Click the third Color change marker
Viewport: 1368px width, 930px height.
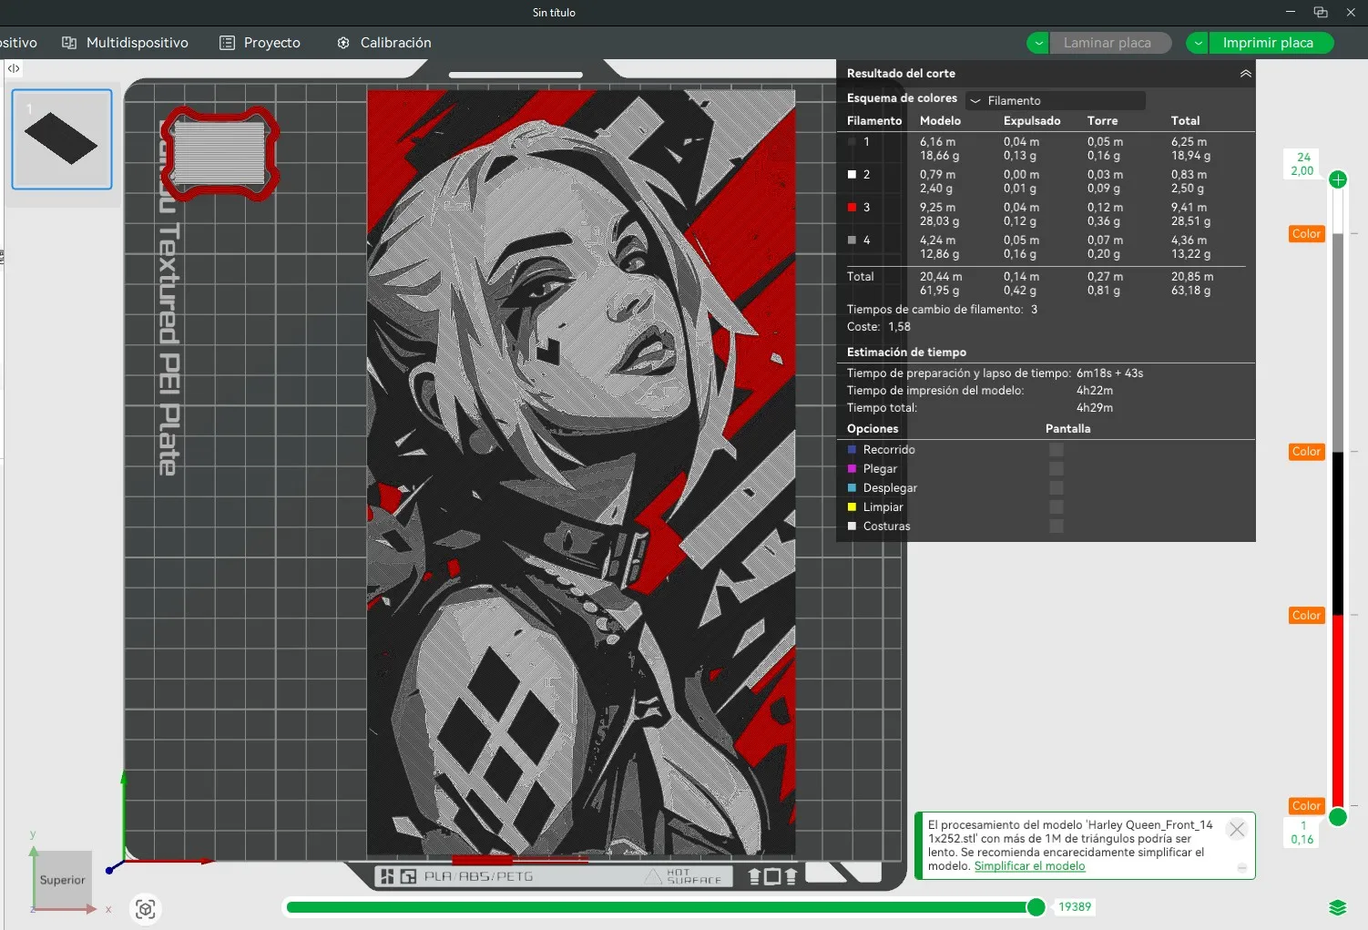(1306, 616)
